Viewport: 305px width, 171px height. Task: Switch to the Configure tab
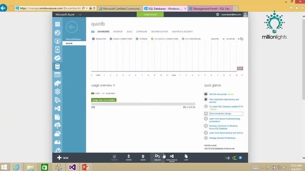click(x=142, y=32)
